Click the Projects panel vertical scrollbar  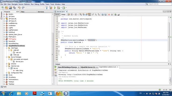52,54
